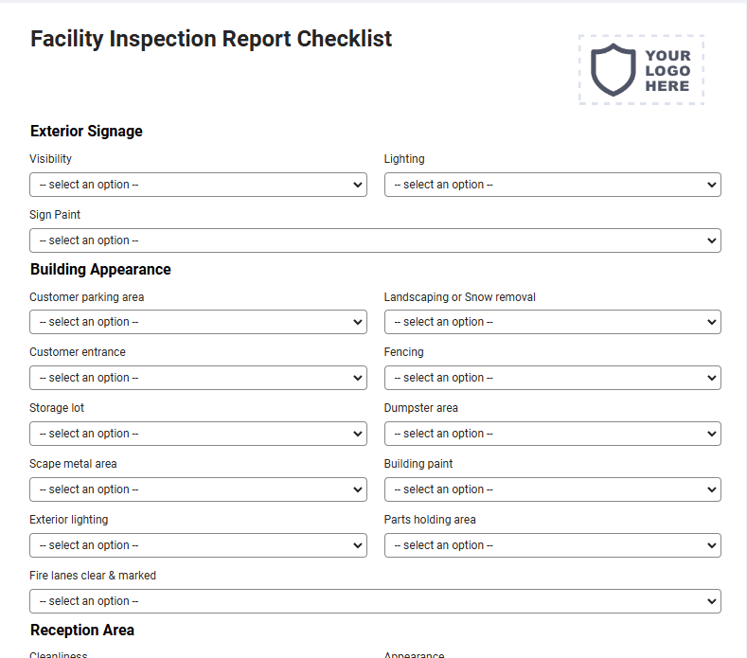The height and width of the screenshot is (658, 747).
Task: Open the Customer parking area dropdown
Action: point(198,322)
